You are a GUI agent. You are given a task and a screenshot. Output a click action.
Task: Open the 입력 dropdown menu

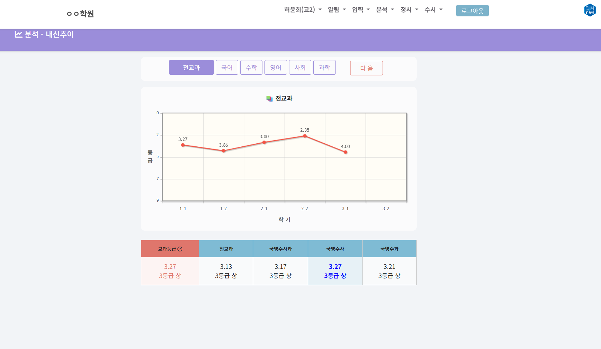pos(361,10)
